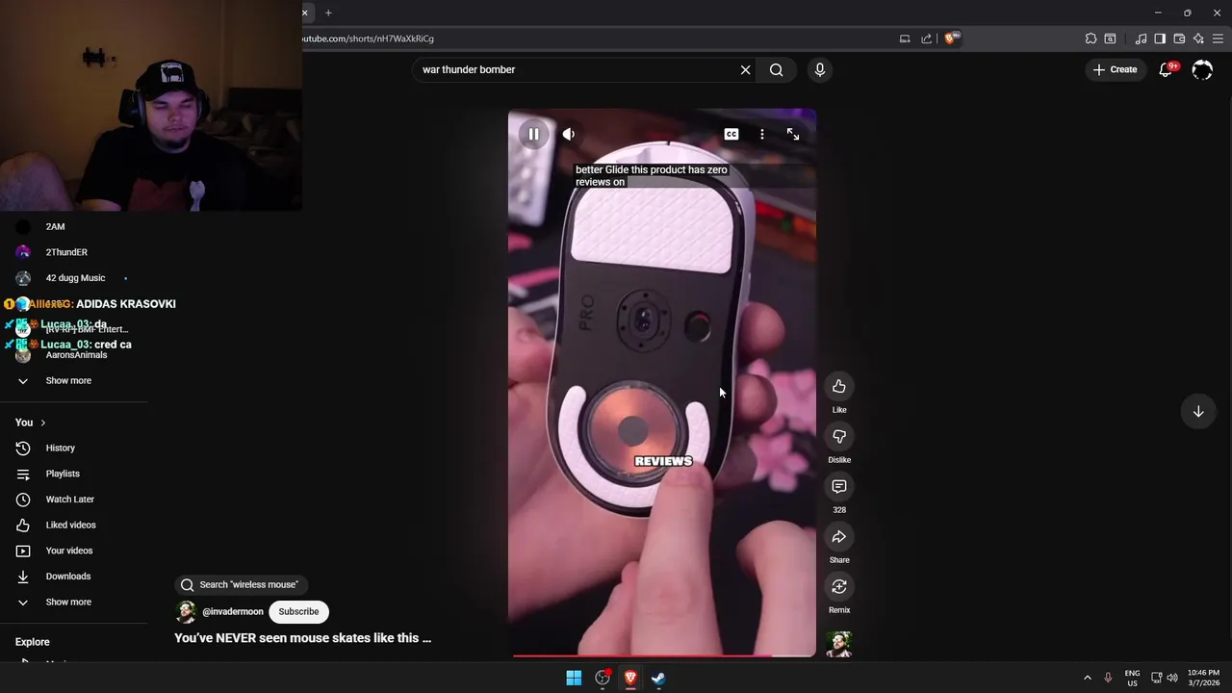The image size is (1232, 693).
Task: Click Search "wireless mouse" suggestion
Action: (x=241, y=585)
